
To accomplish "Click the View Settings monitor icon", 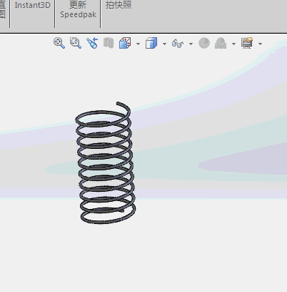I will pyautogui.click(x=247, y=43).
